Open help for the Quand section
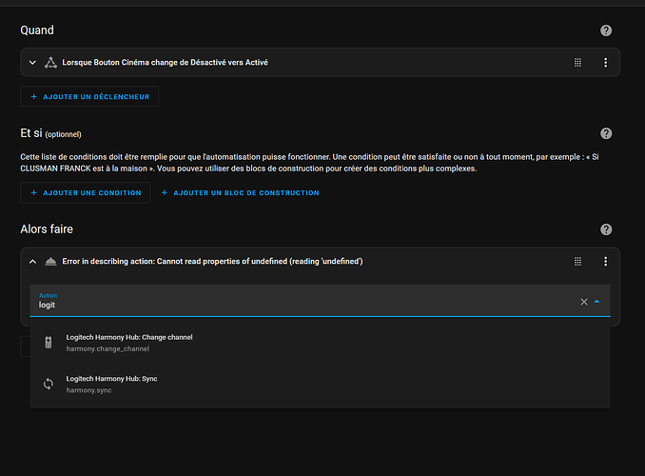The width and height of the screenshot is (645, 476). (x=605, y=30)
